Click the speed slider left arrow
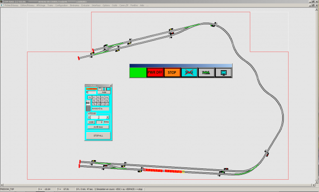Image resolution: width=319 pixels, height=192 pixels. [x=89, y=117]
